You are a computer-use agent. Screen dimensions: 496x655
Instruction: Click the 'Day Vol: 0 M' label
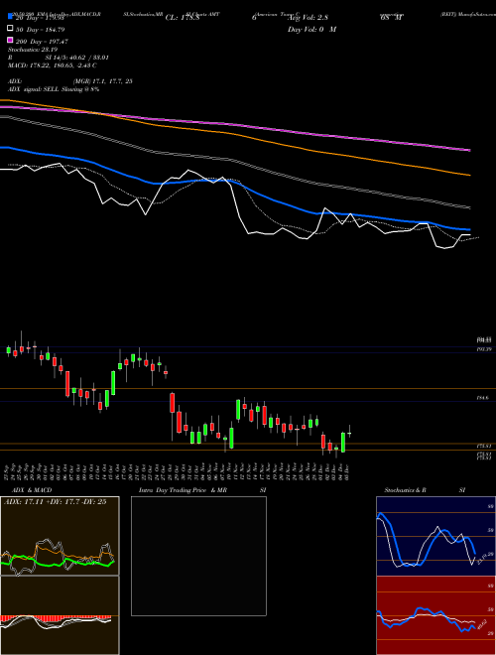tap(311, 30)
